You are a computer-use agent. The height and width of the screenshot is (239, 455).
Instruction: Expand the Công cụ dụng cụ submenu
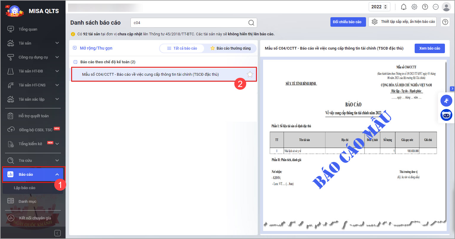pos(57,57)
